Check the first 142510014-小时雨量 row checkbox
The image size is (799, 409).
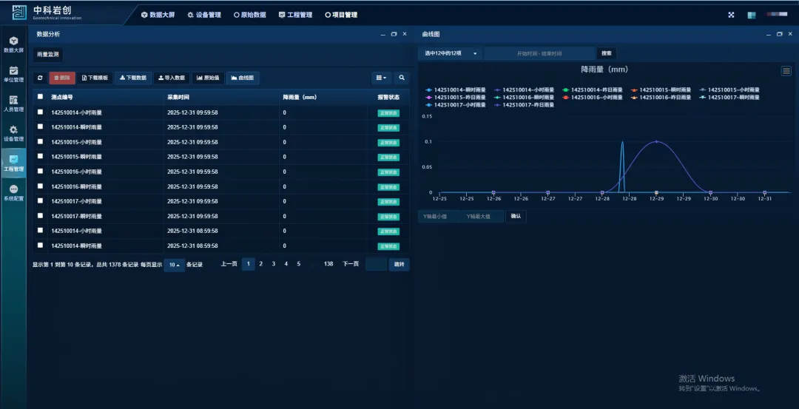[x=40, y=112]
